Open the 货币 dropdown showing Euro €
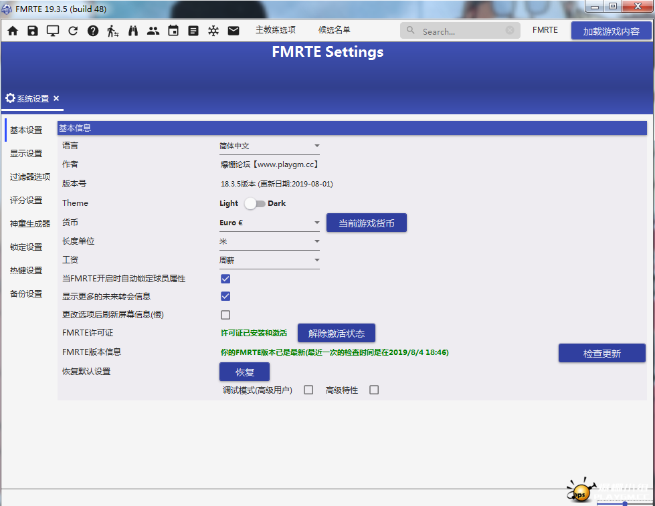This screenshot has height=506, width=655. 270,223
